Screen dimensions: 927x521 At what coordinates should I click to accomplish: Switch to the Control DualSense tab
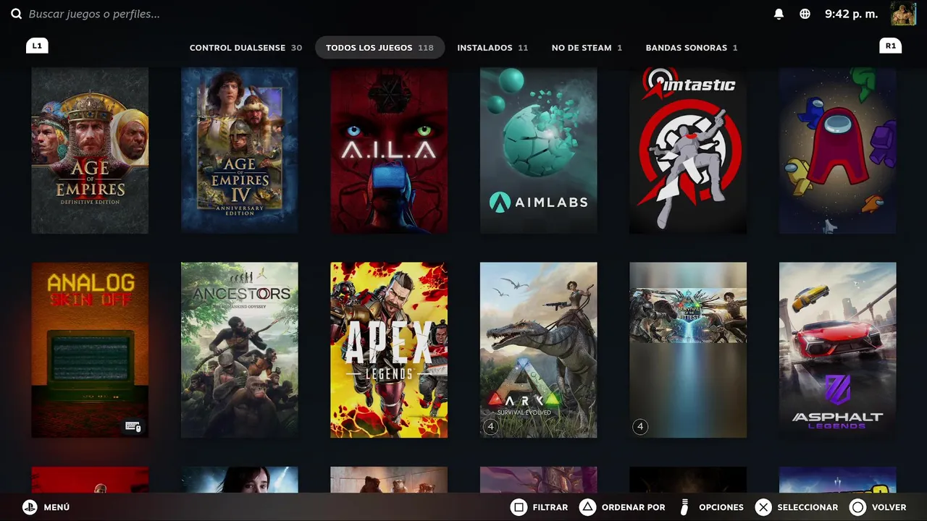click(246, 48)
